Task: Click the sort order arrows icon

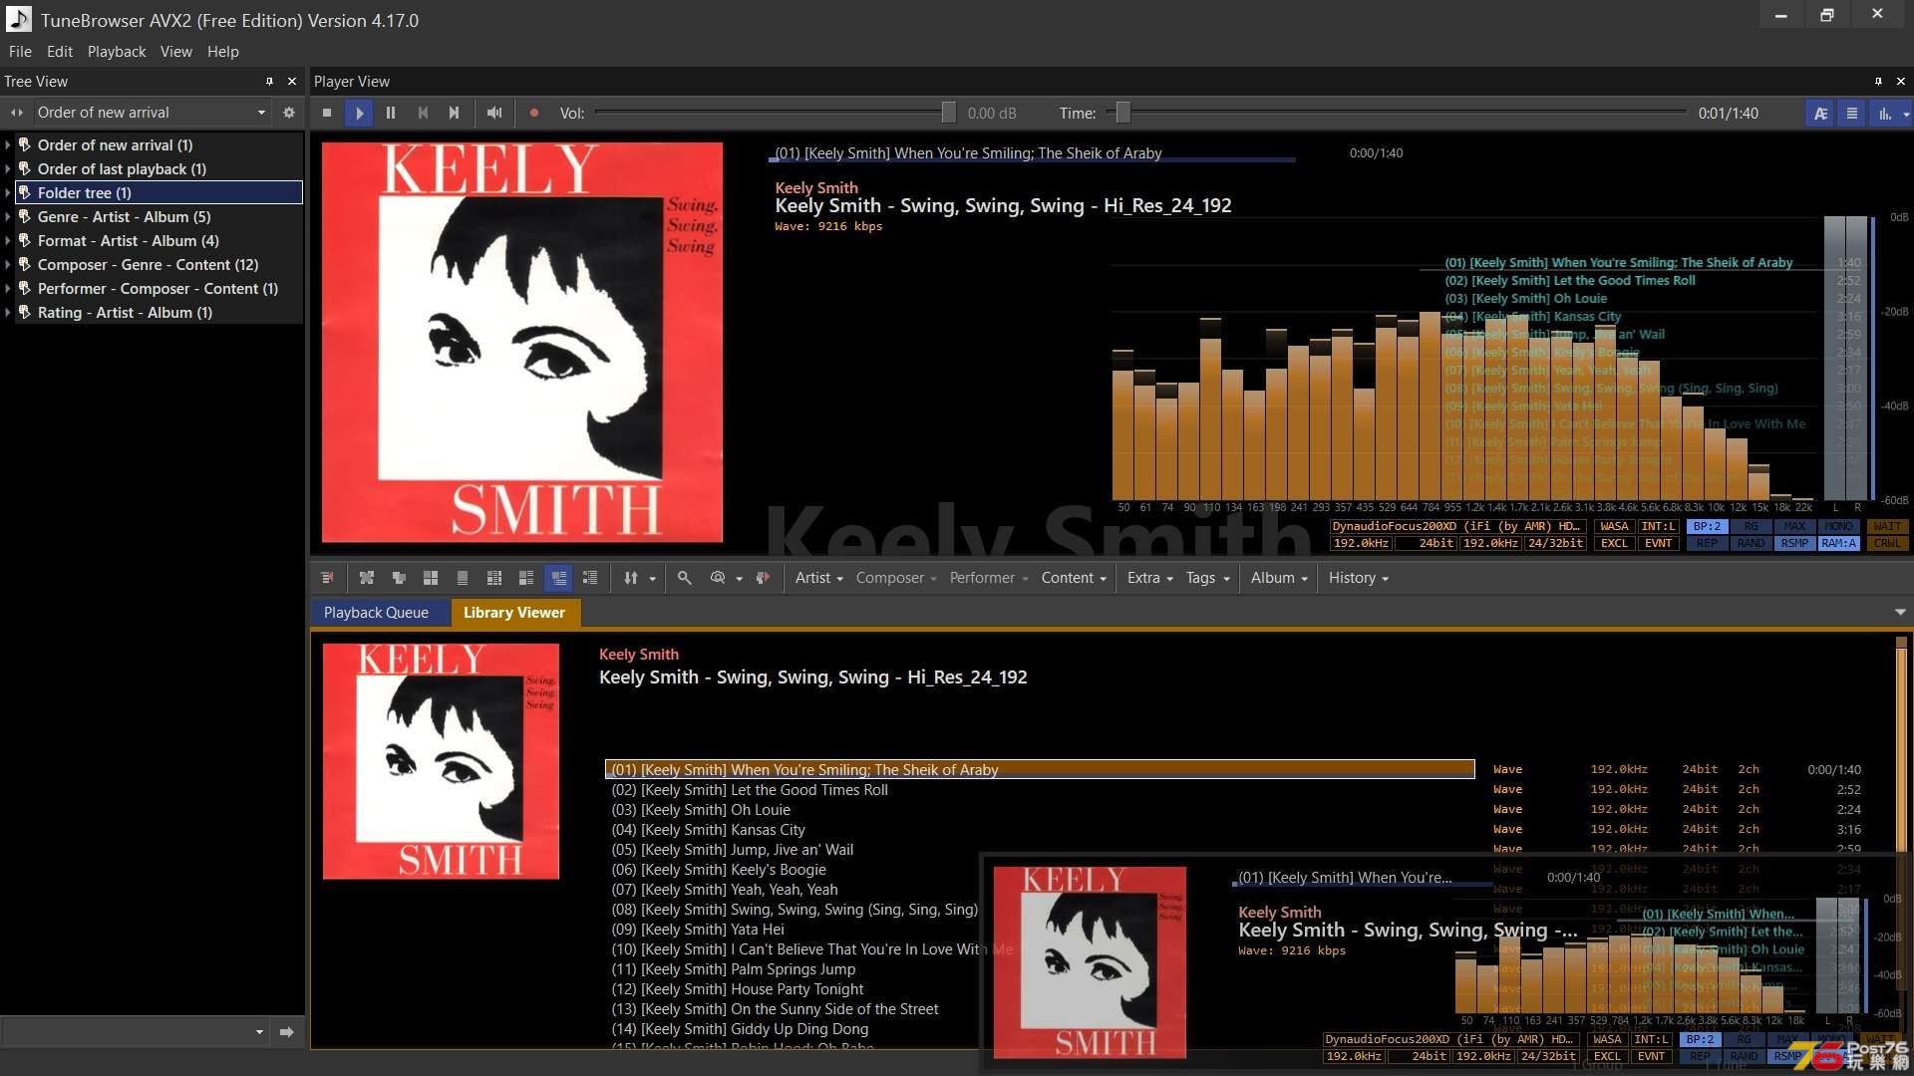Action: click(x=631, y=578)
